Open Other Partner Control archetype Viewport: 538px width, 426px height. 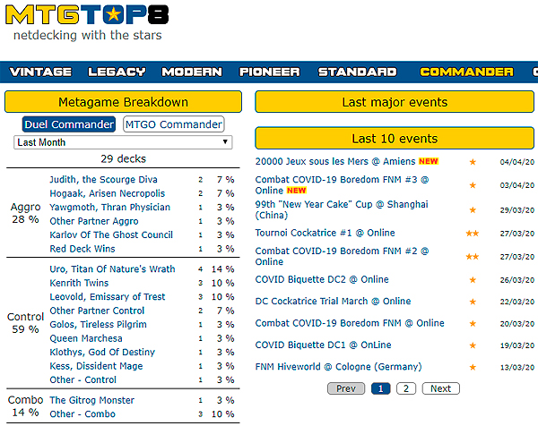point(97,311)
